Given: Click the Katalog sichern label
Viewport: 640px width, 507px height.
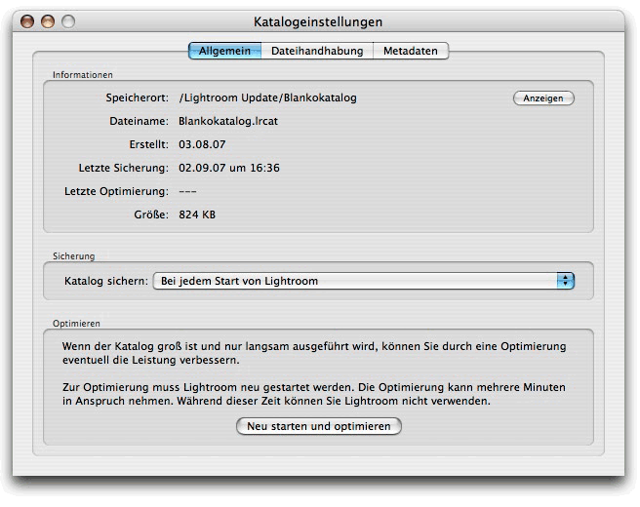Looking at the screenshot, I should click(x=106, y=281).
